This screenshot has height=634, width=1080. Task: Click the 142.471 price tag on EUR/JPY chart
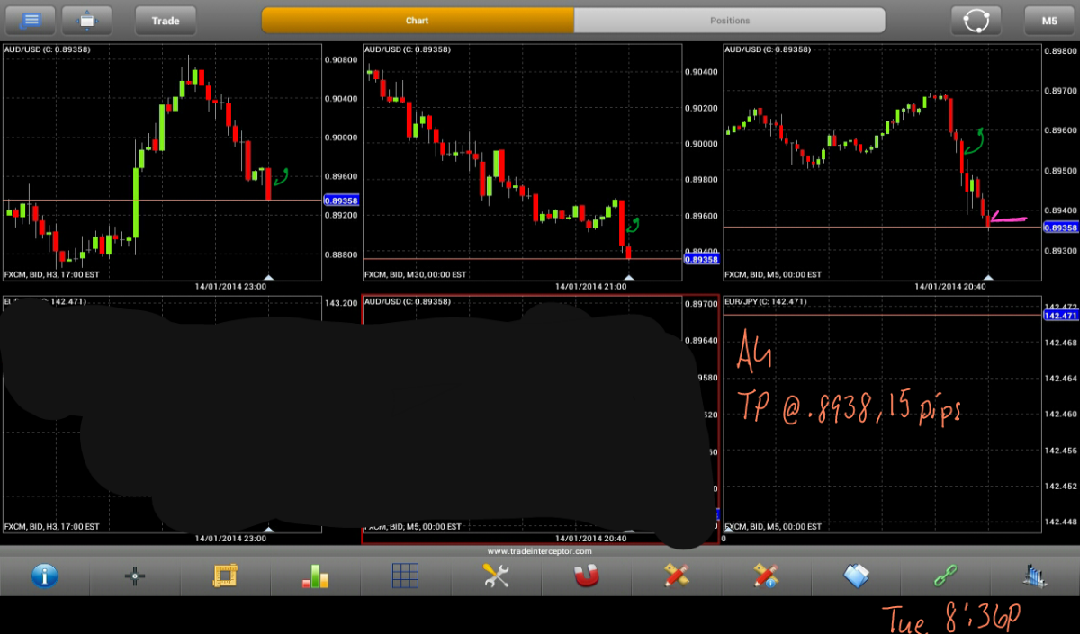(1060, 316)
